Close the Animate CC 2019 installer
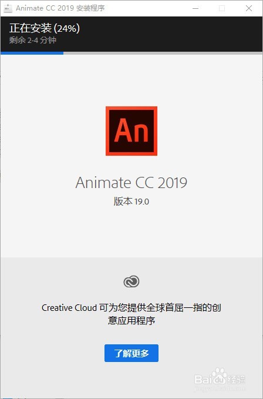 coord(249,8)
